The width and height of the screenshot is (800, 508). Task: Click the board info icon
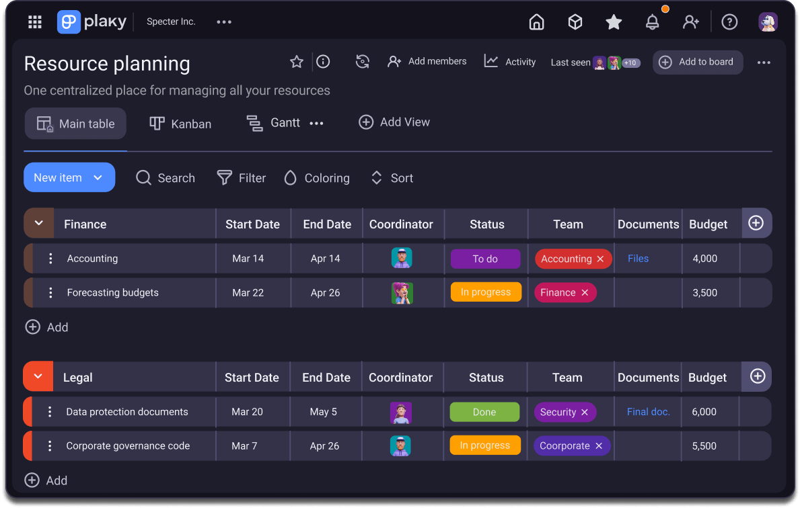pyautogui.click(x=323, y=61)
